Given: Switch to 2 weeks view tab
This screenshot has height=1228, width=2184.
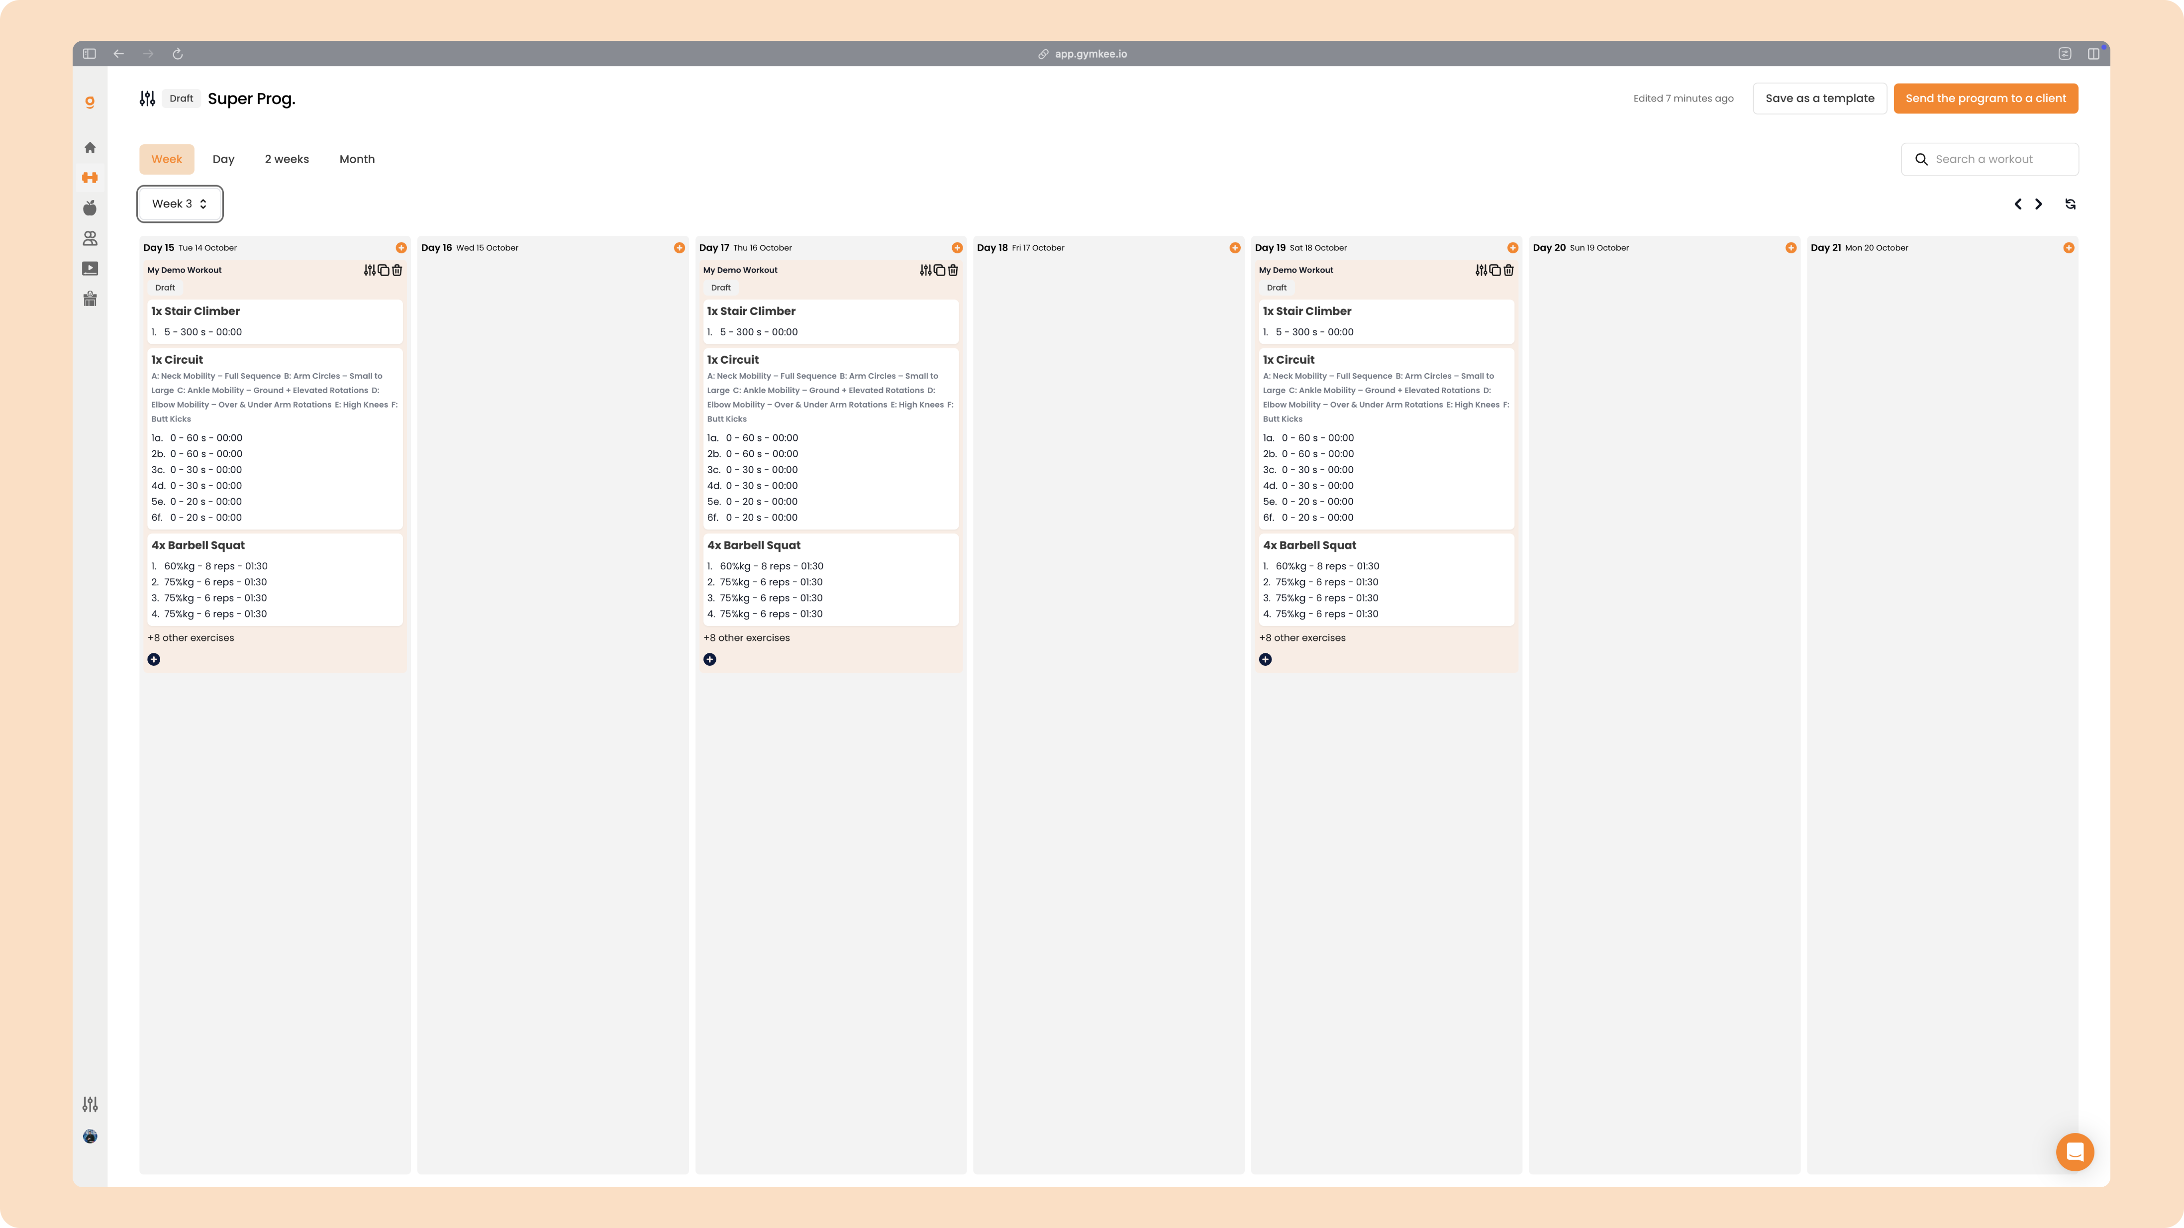Looking at the screenshot, I should tap(287, 159).
